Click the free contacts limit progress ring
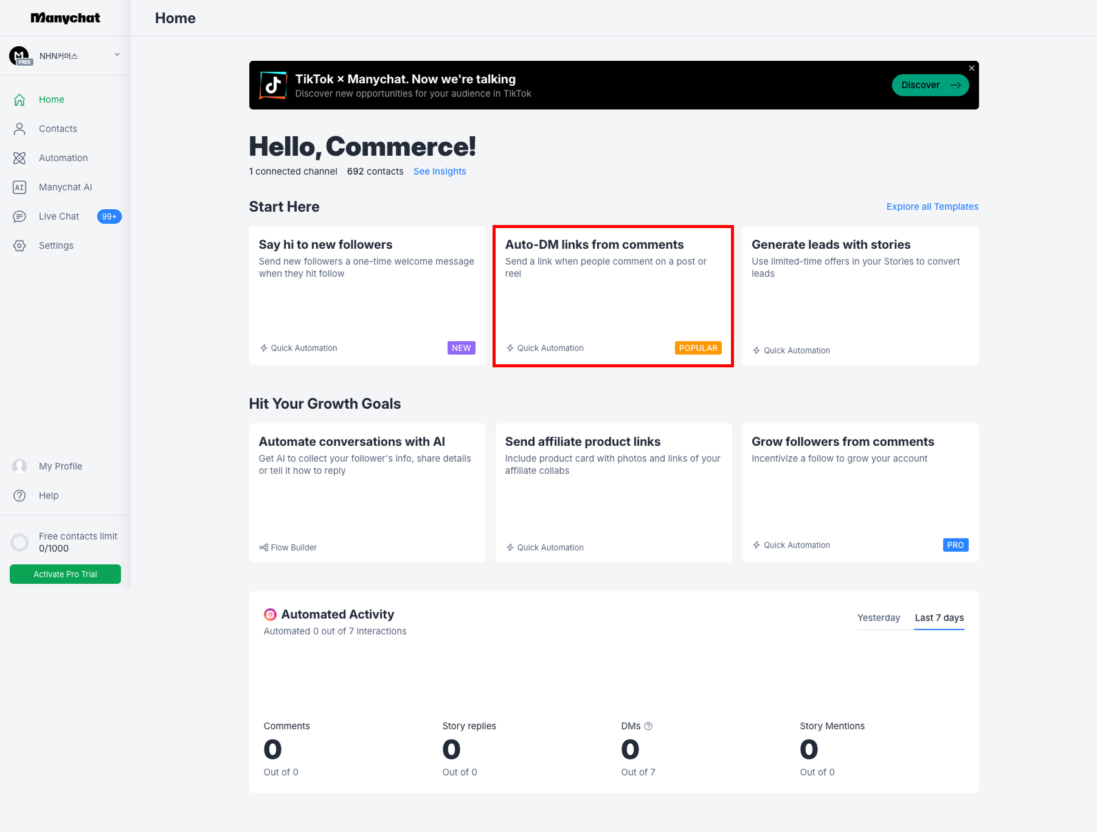This screenshot has height=832, width=1097. click(19, 543)
